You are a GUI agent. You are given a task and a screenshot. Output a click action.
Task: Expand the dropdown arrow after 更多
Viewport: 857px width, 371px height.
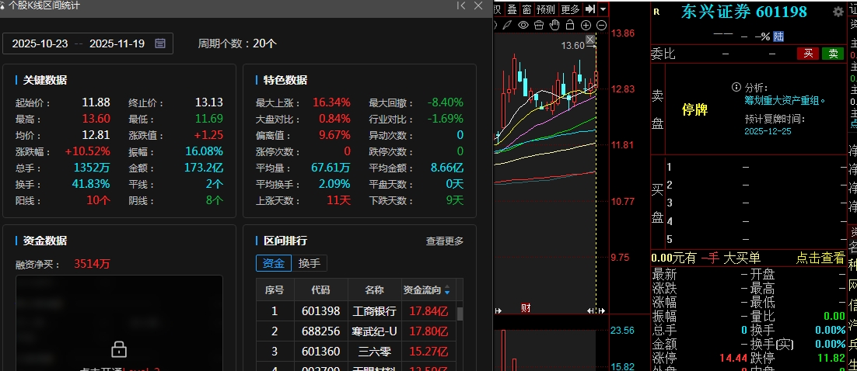click(x=603, y=9)
